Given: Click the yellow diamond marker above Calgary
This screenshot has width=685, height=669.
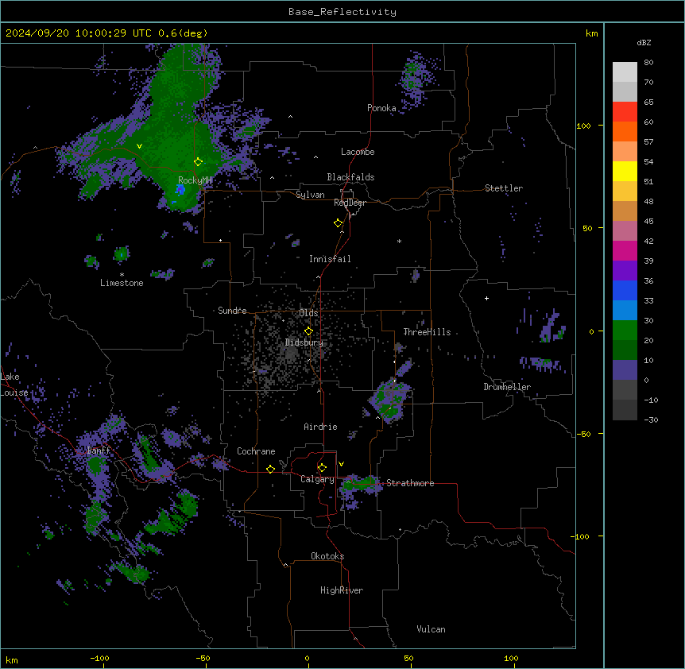Looking at the screenshot, I should click(322, 468).
